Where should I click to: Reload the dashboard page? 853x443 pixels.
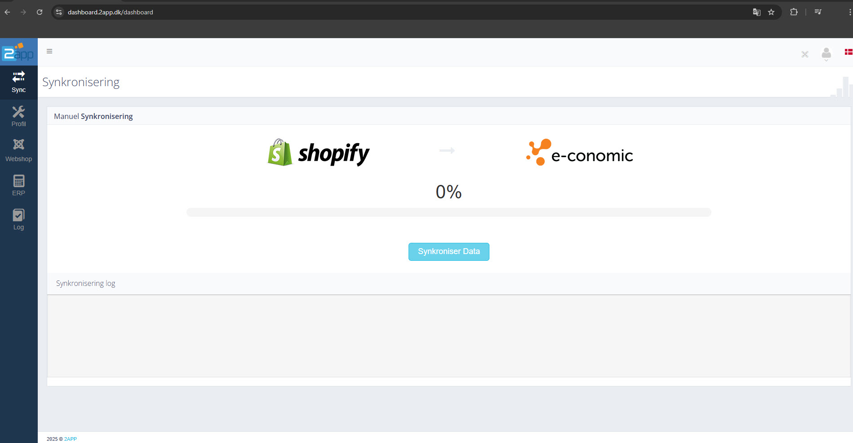[x=40, y=12]
